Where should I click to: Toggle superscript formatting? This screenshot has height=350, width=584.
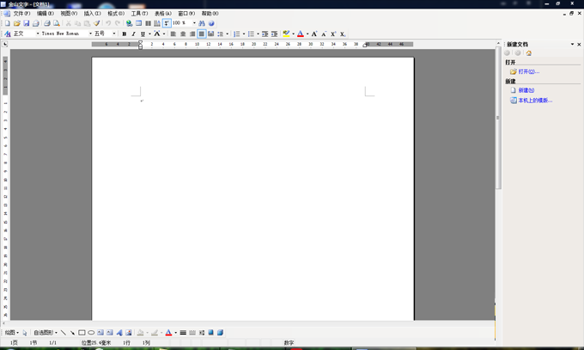point(333,34)
